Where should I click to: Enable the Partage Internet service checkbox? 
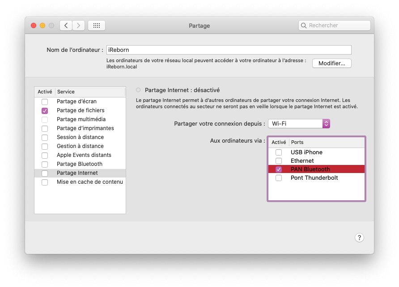(45, 173)
